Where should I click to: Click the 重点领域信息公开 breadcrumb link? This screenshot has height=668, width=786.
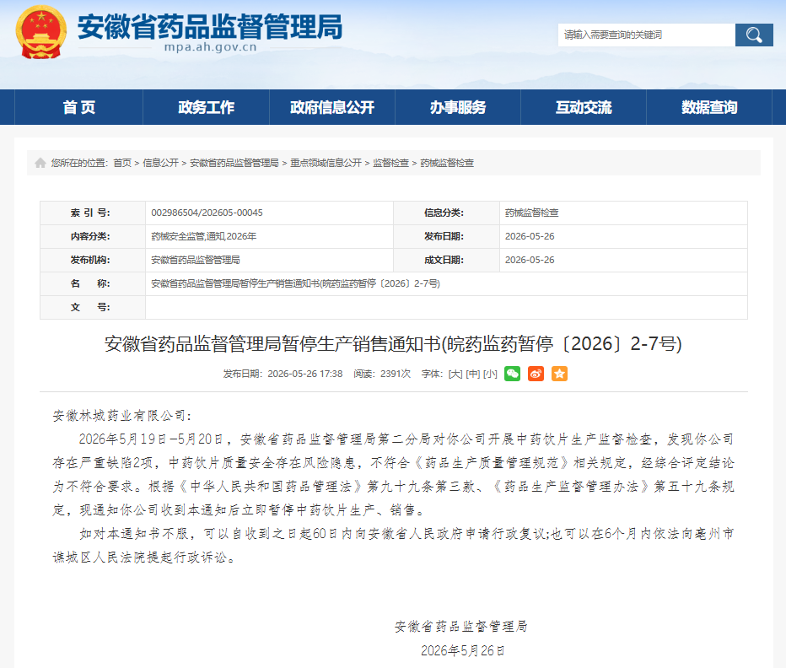pyautogui.click(x=326, y=163)
